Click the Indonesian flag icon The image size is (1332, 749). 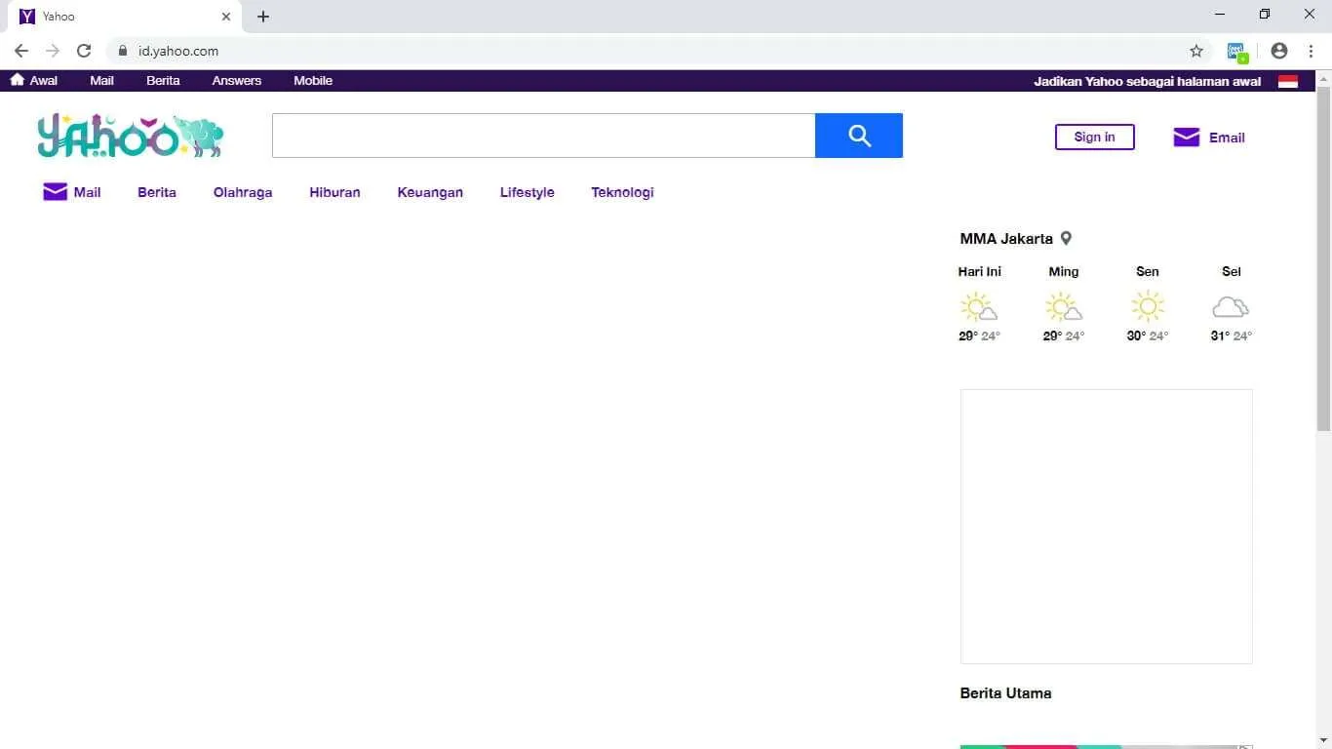(1288, 81)
